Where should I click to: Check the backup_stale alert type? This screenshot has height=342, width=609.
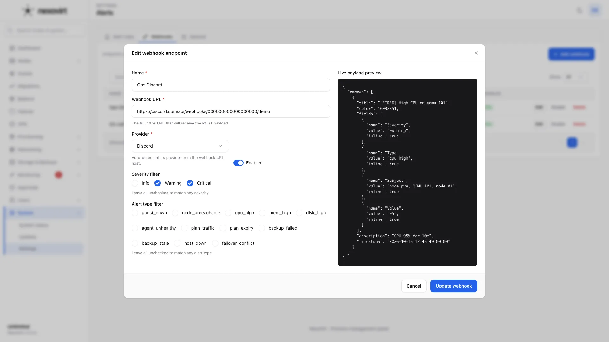[x=135, y=243]
